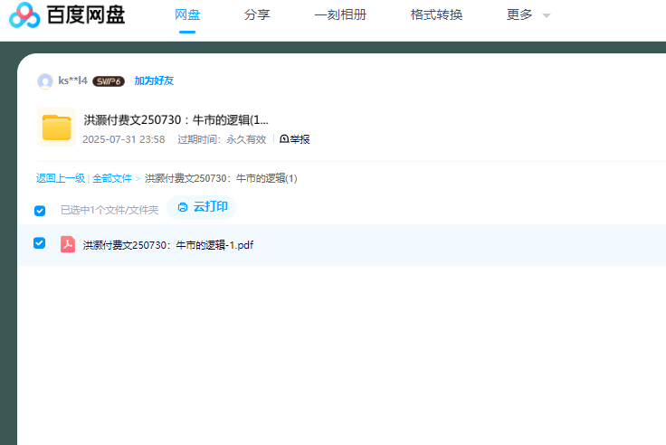Click the SVIP6 membership badge
The image size is (666, 445).
[109, 81]
